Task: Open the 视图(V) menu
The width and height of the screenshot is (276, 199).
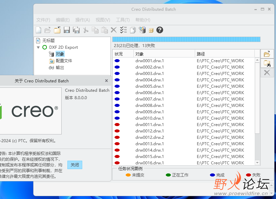Action: tap(103, 20)
